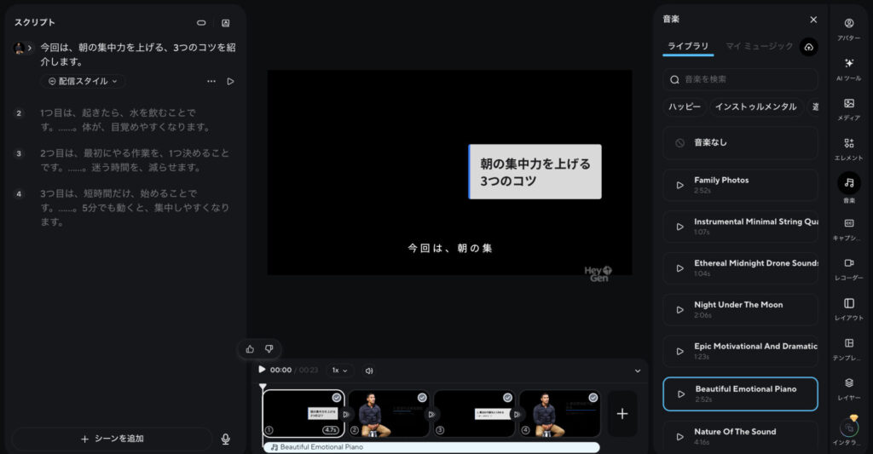Screen dimensions: 873x454
Task: Select the 音楽なし (no music) option
Action: coord(740,143)
